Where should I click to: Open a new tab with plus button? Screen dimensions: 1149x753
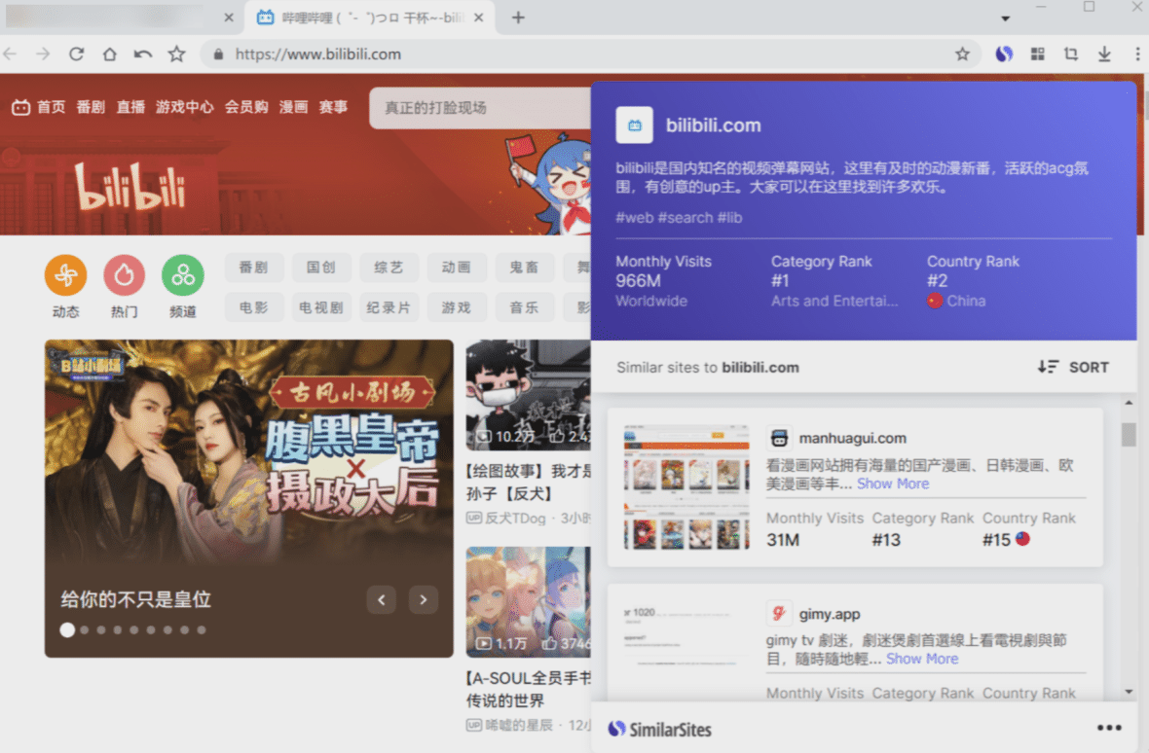[518, 18]
